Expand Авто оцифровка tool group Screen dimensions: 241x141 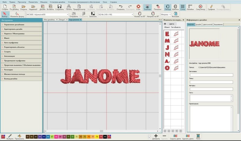(21, 42)
